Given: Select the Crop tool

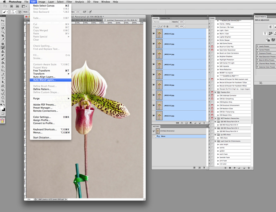Looking at the screenshot, I should tap(3, 36).
